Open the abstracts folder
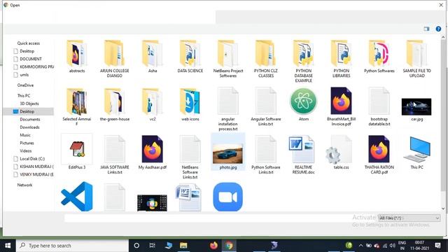The height and width of the screenshot is (252, 448). [76, 57]
